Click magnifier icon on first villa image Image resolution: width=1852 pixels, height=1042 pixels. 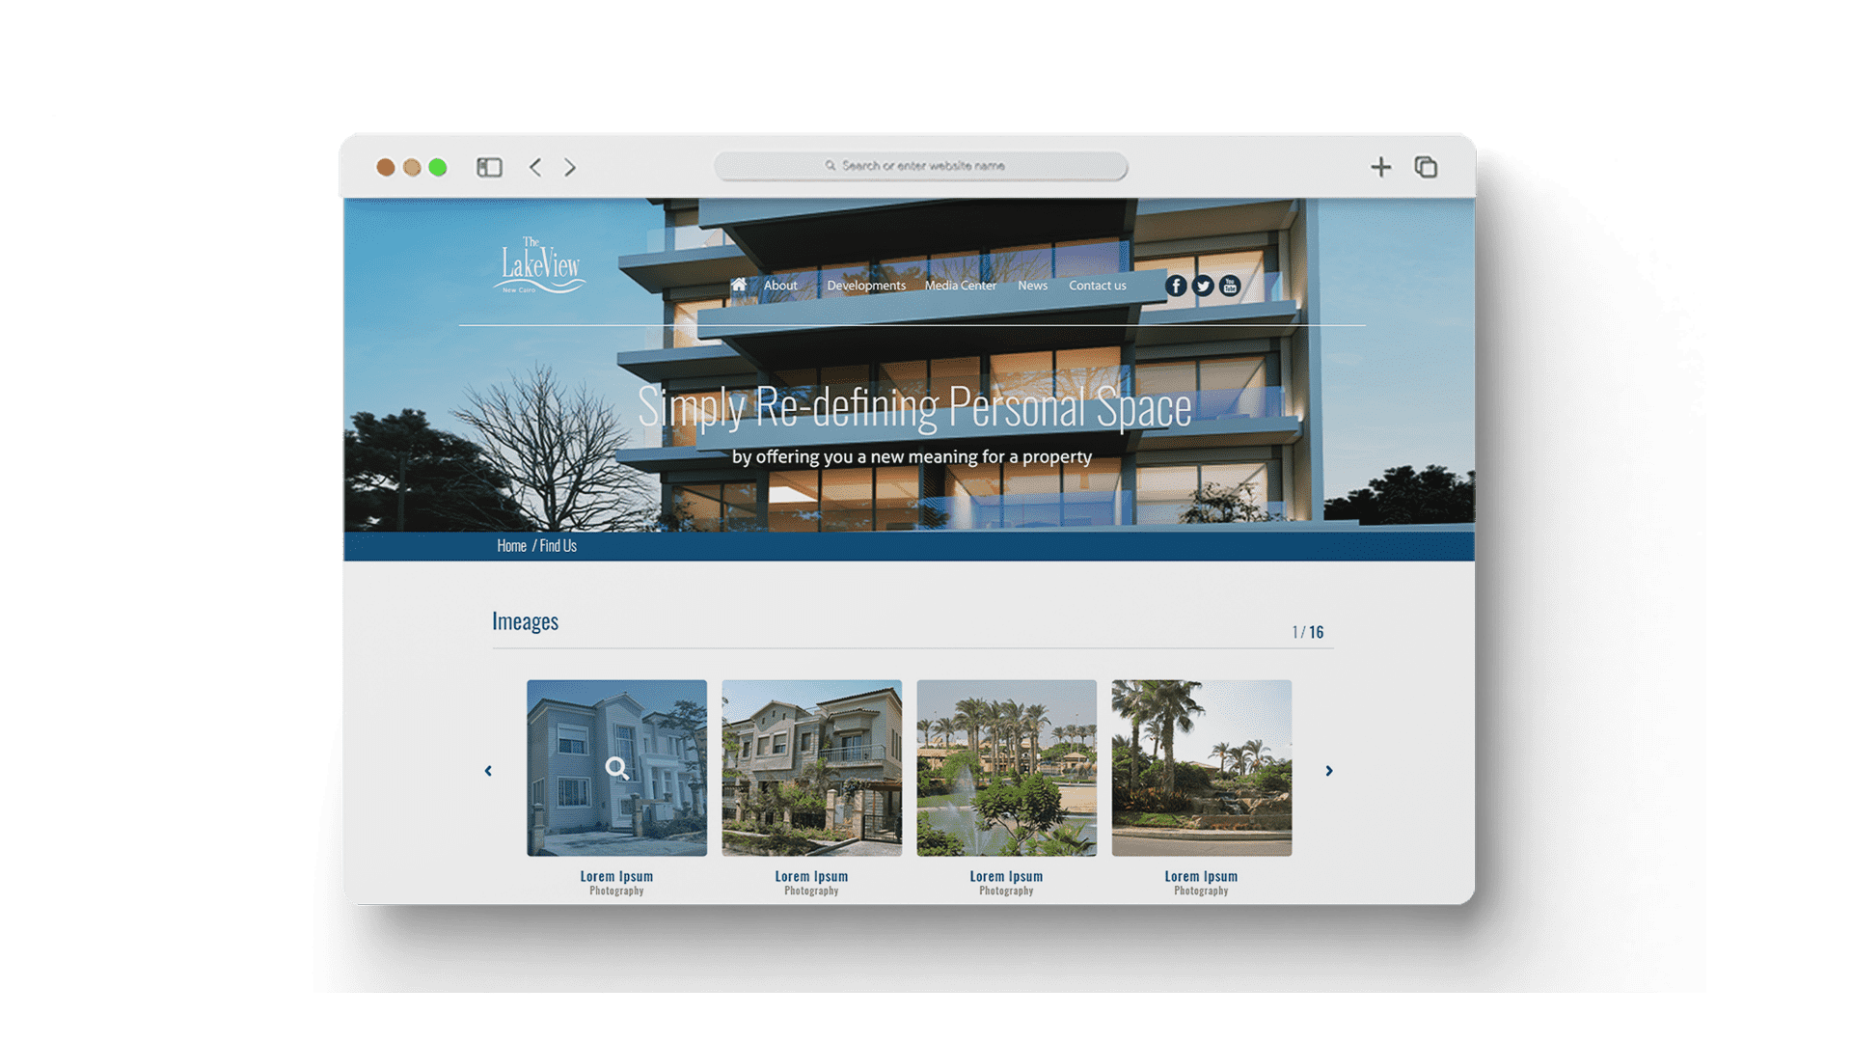tap(616, 768)
